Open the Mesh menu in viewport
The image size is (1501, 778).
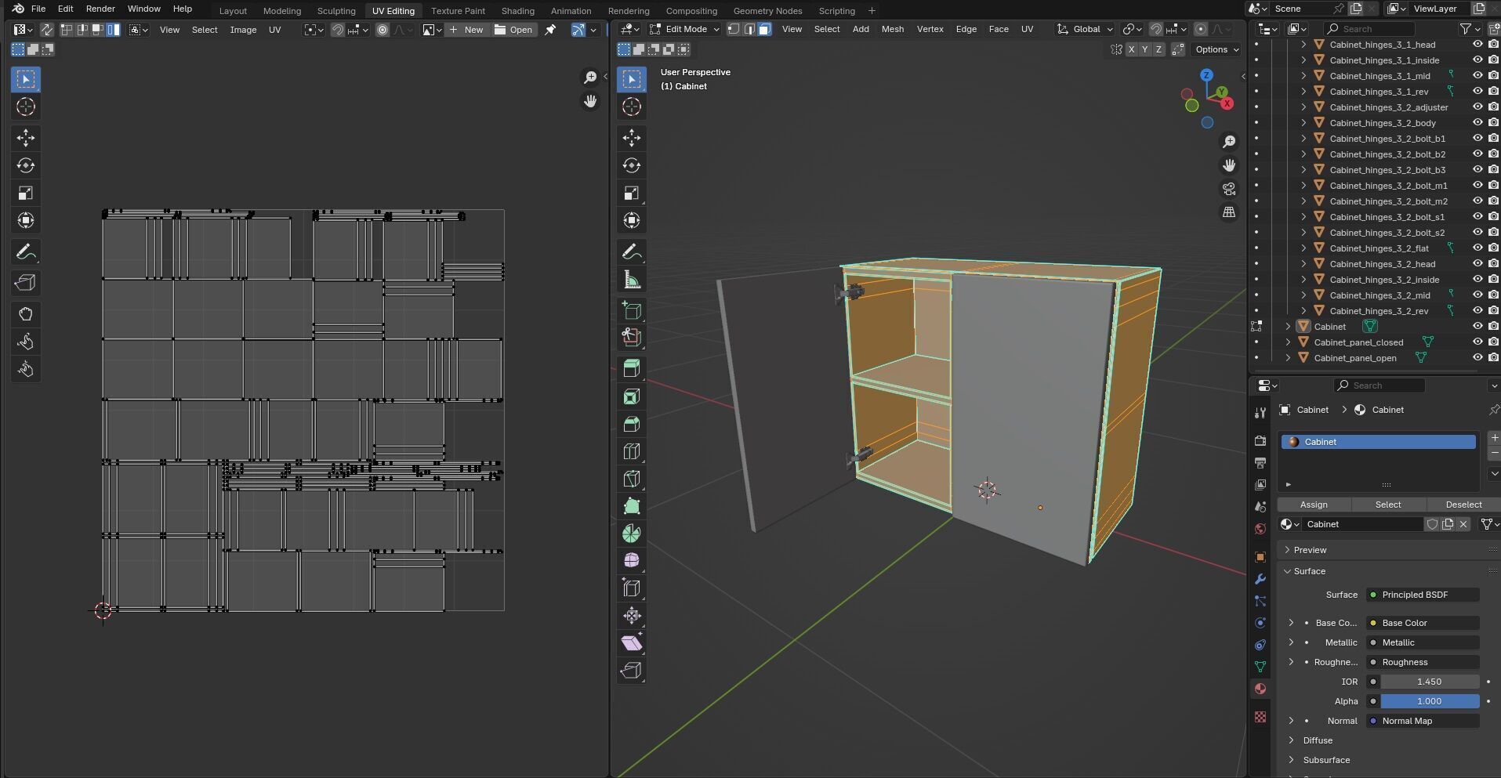coord(892,29)
